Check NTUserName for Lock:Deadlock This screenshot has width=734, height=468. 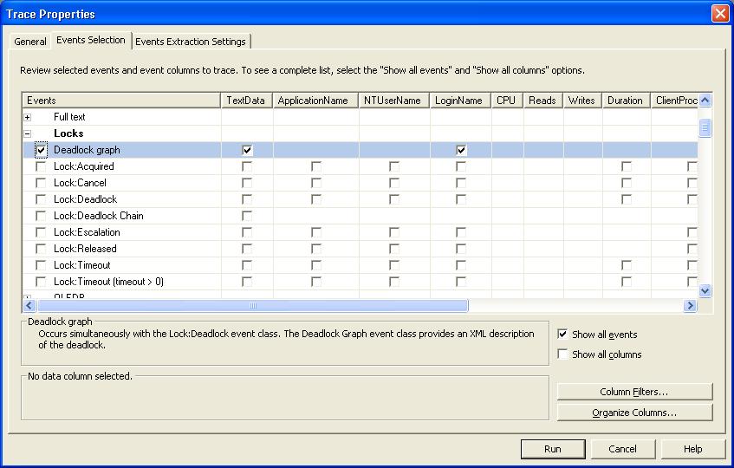[x=394, y=199]
